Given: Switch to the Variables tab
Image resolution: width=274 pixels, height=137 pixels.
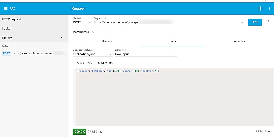Looking at the screenshot, I should click(x=239, y=41).
